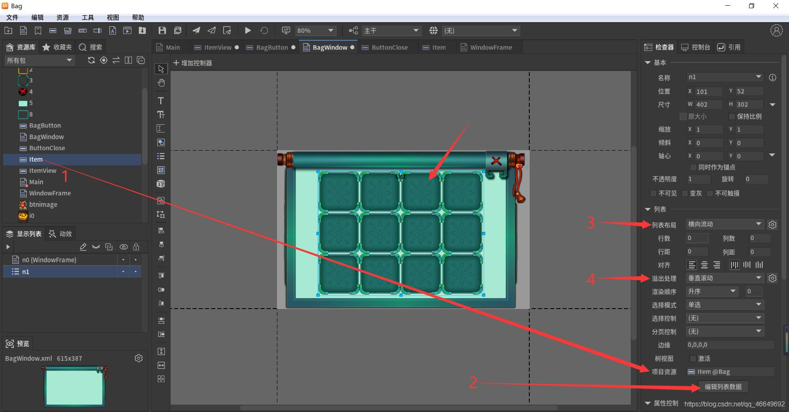
Task: Check the 不可见 option
Action: [x=653, y=193]
